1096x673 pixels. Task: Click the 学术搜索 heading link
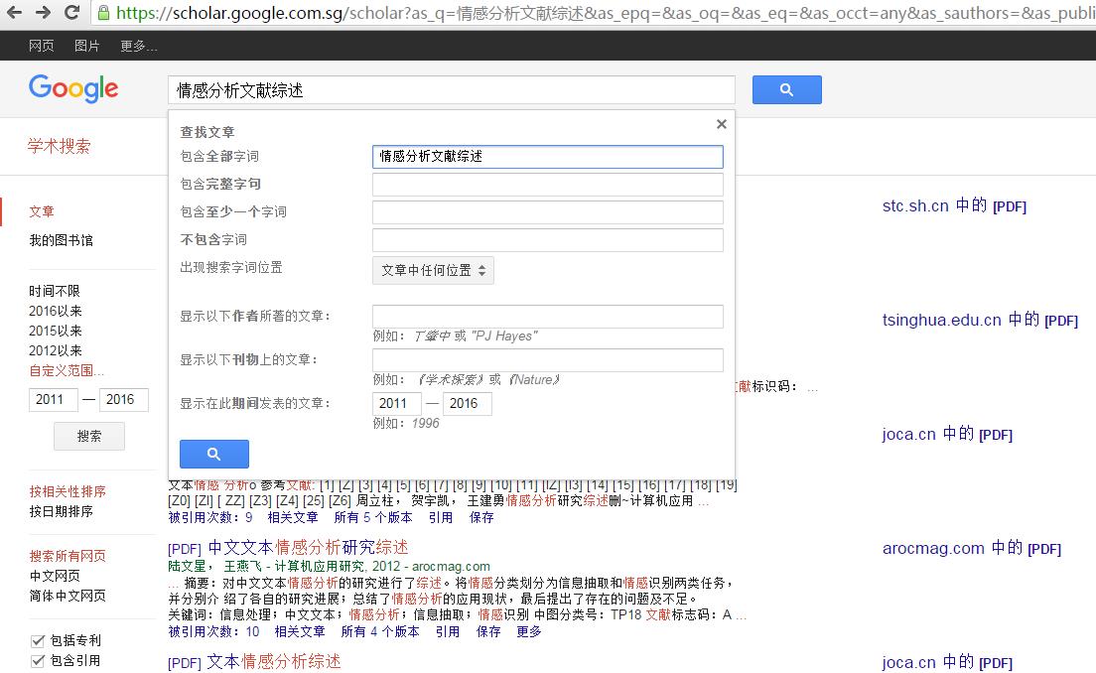[59, 146]
